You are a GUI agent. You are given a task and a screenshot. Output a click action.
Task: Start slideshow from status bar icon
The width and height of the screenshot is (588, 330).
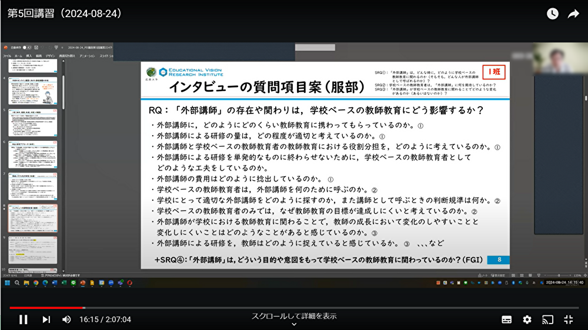pyautogui.click(x=539, y=275)
